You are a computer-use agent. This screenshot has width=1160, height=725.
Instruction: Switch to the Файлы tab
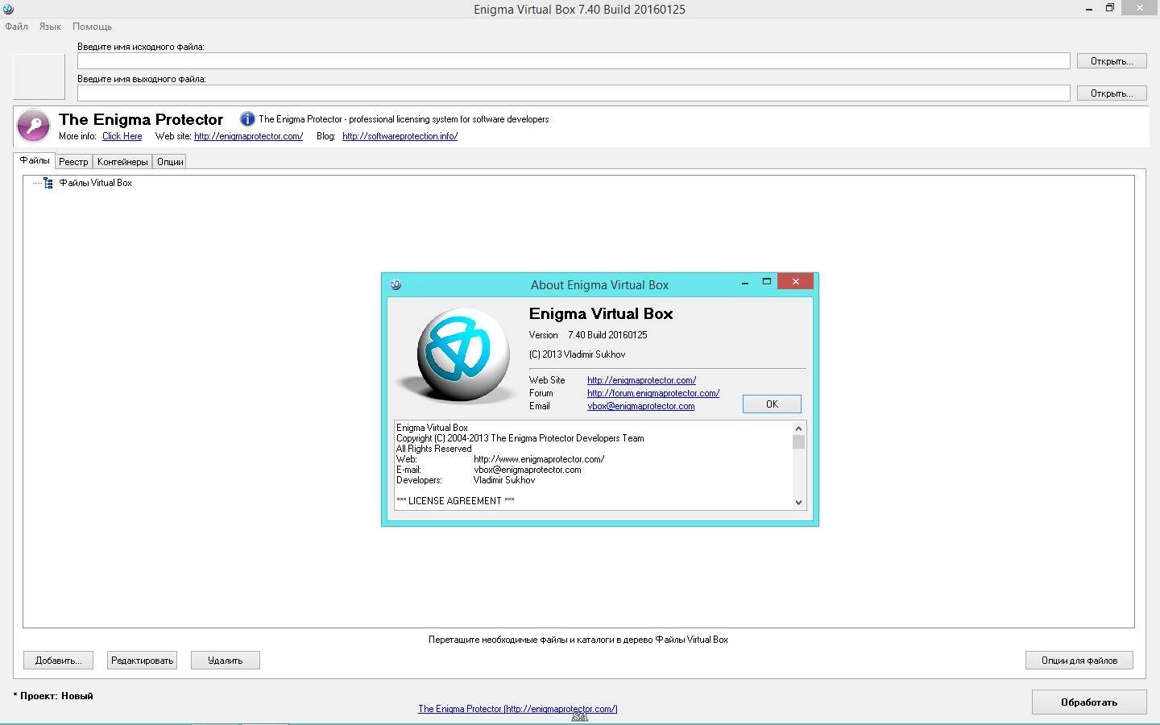(x=35, y=160)
